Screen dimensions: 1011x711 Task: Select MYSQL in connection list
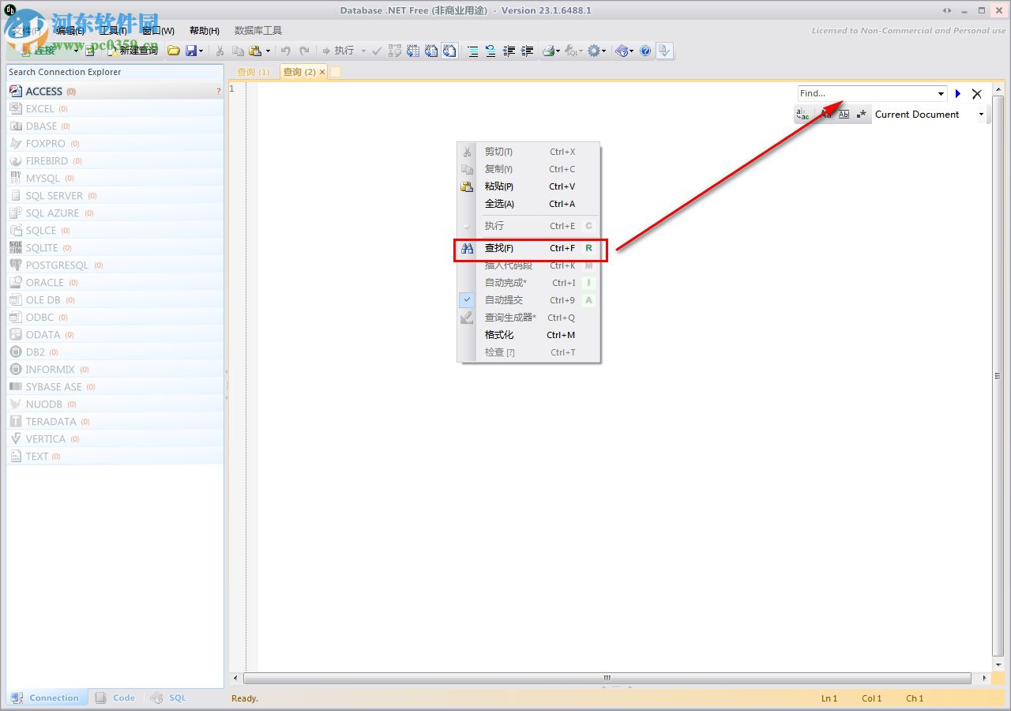(115, 179)
